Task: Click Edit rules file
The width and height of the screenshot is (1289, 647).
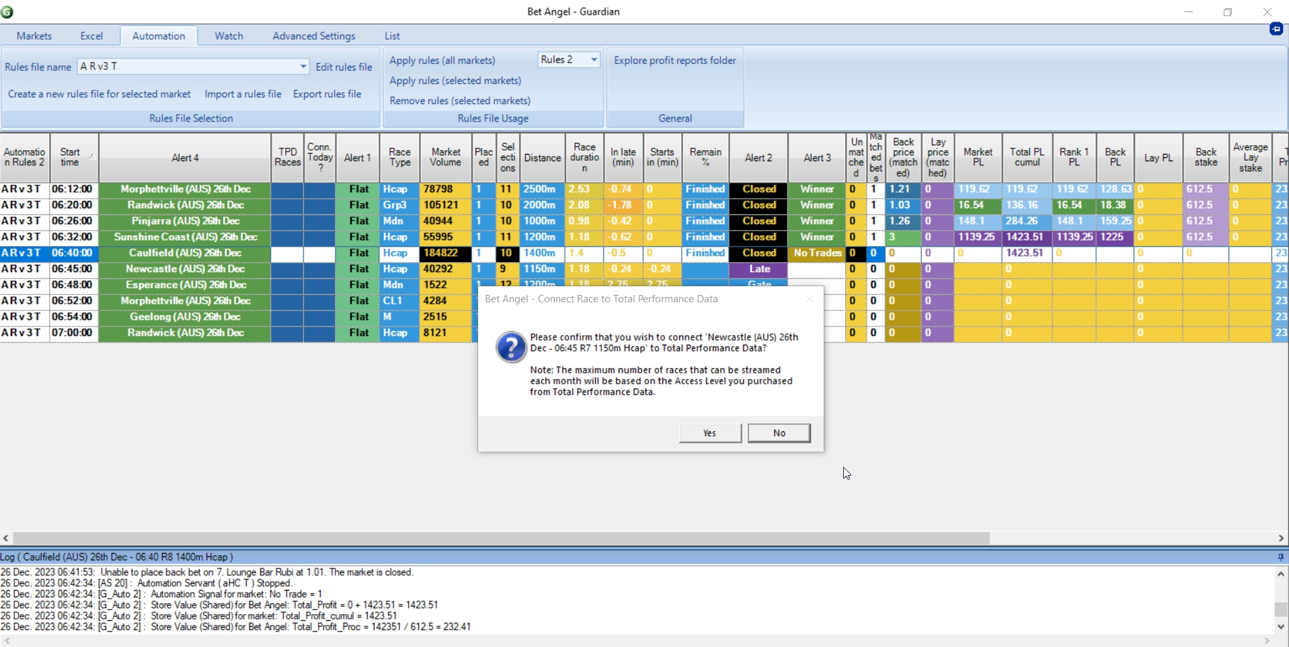Action: 344,67
